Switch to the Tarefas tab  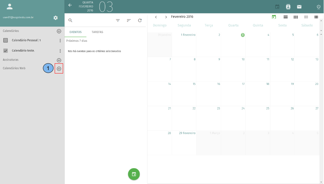pos(97,32)
